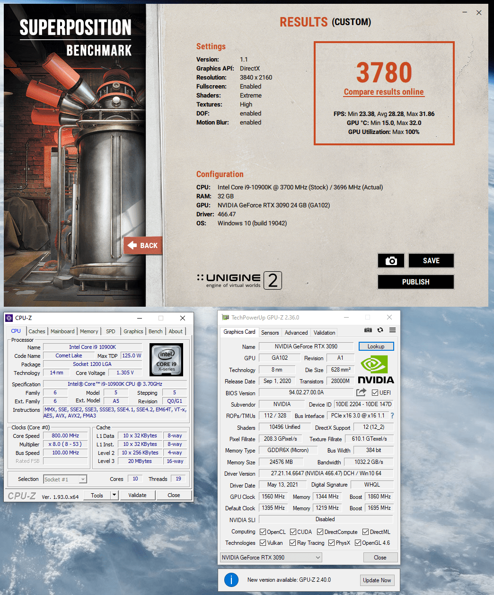Toggle the OpenGL 4.6 checkbox
The height and width of the screenshot is (595, 494).
[358, 542]
